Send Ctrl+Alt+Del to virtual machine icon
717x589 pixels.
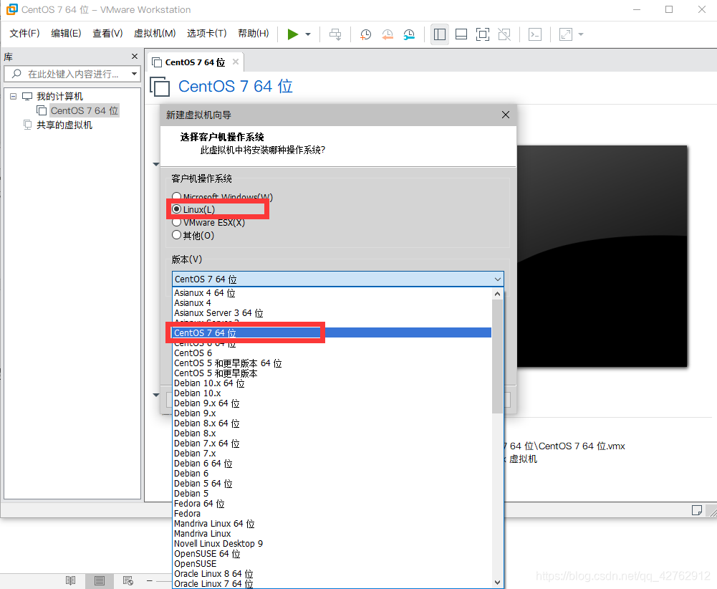[335, 34]
